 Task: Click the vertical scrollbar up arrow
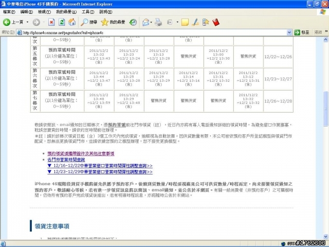(325, 40)
